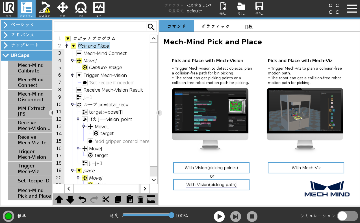360x223 pixels.
Task: Choose With Vision(picking path) option
Action: pyautogui.click(x=211, y=185)
